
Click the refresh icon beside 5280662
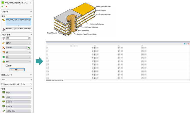click(29, 48)
